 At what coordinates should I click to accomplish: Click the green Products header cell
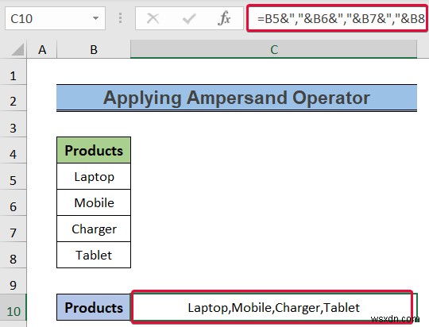[94, 150]
